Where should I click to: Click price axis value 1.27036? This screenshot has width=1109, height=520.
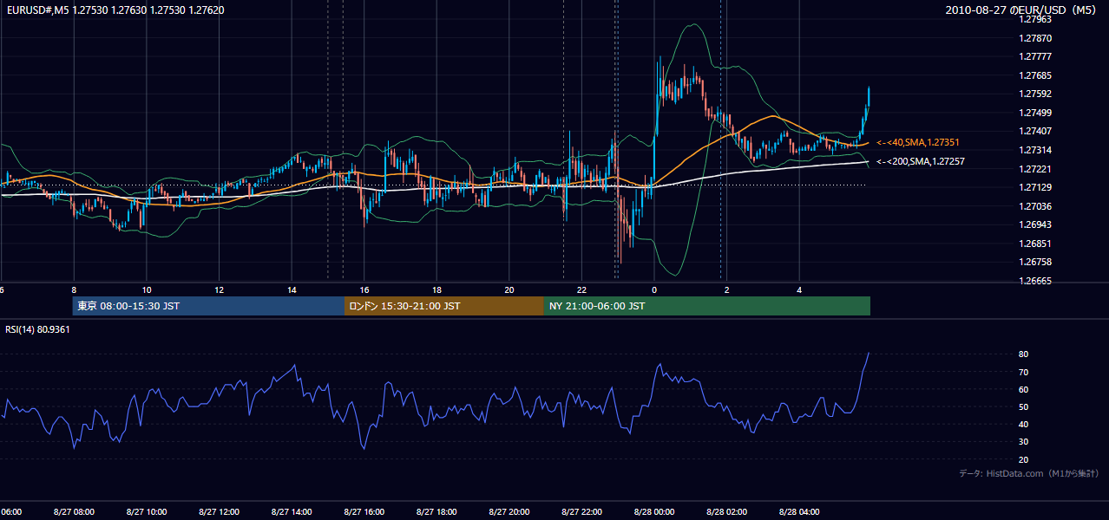(x=1037, y=206)
